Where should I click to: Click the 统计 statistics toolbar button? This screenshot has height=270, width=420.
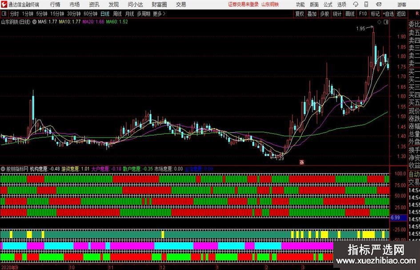point(337,14)
